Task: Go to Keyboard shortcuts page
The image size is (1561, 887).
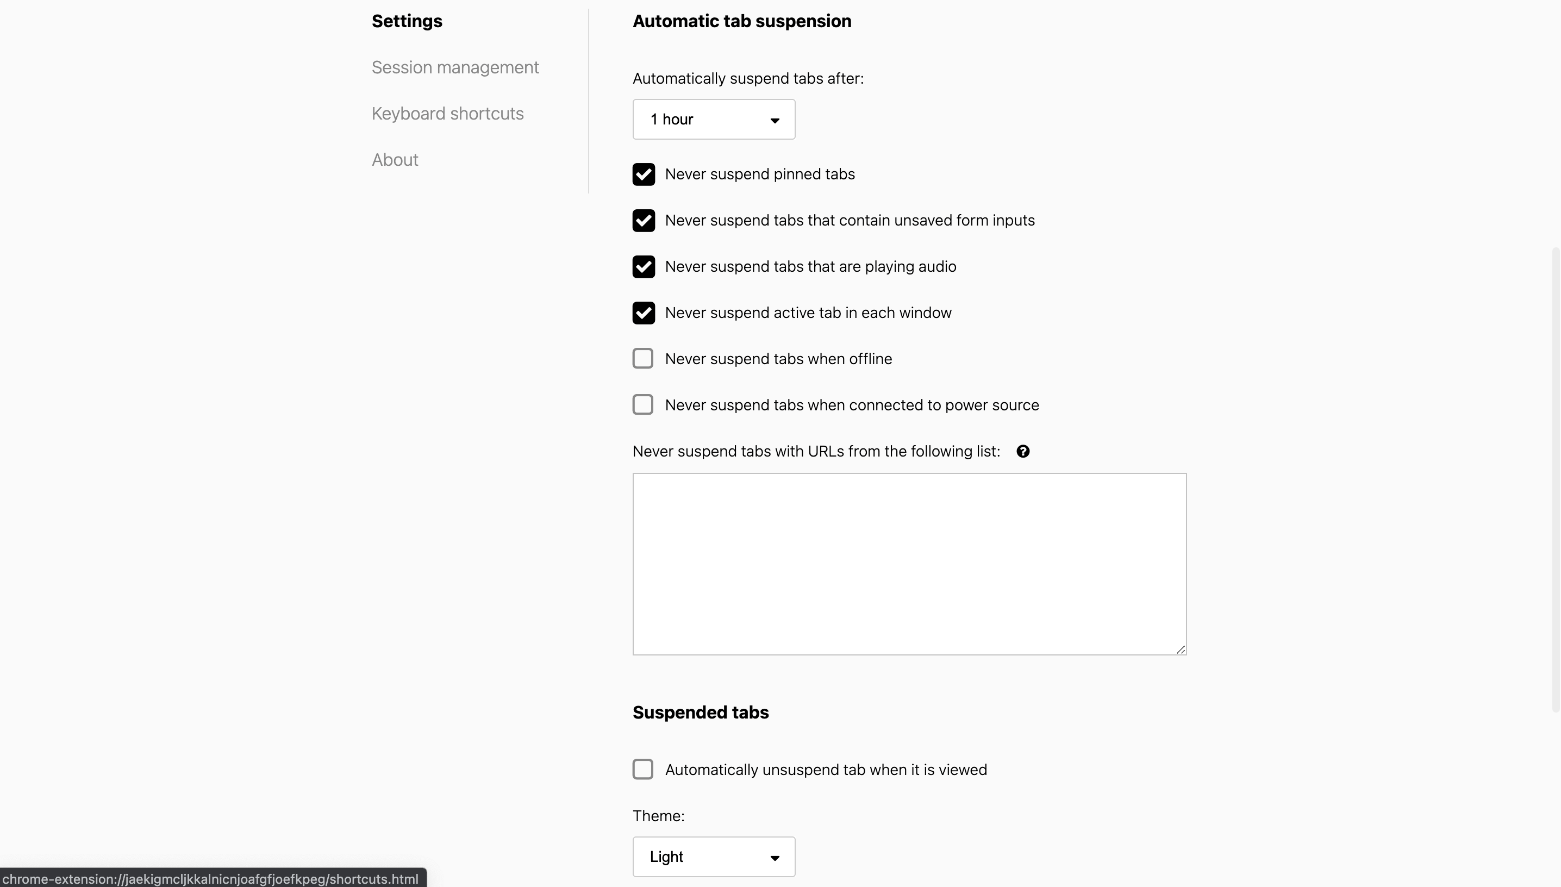Action: pyautogui.click(x=448, y=113)
